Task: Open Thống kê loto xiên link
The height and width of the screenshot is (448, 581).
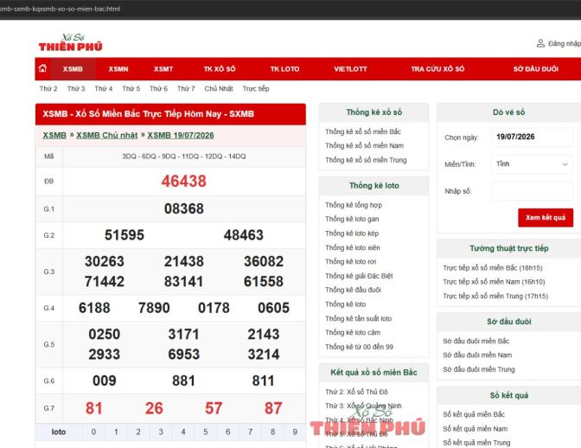Action: [353, 247]
